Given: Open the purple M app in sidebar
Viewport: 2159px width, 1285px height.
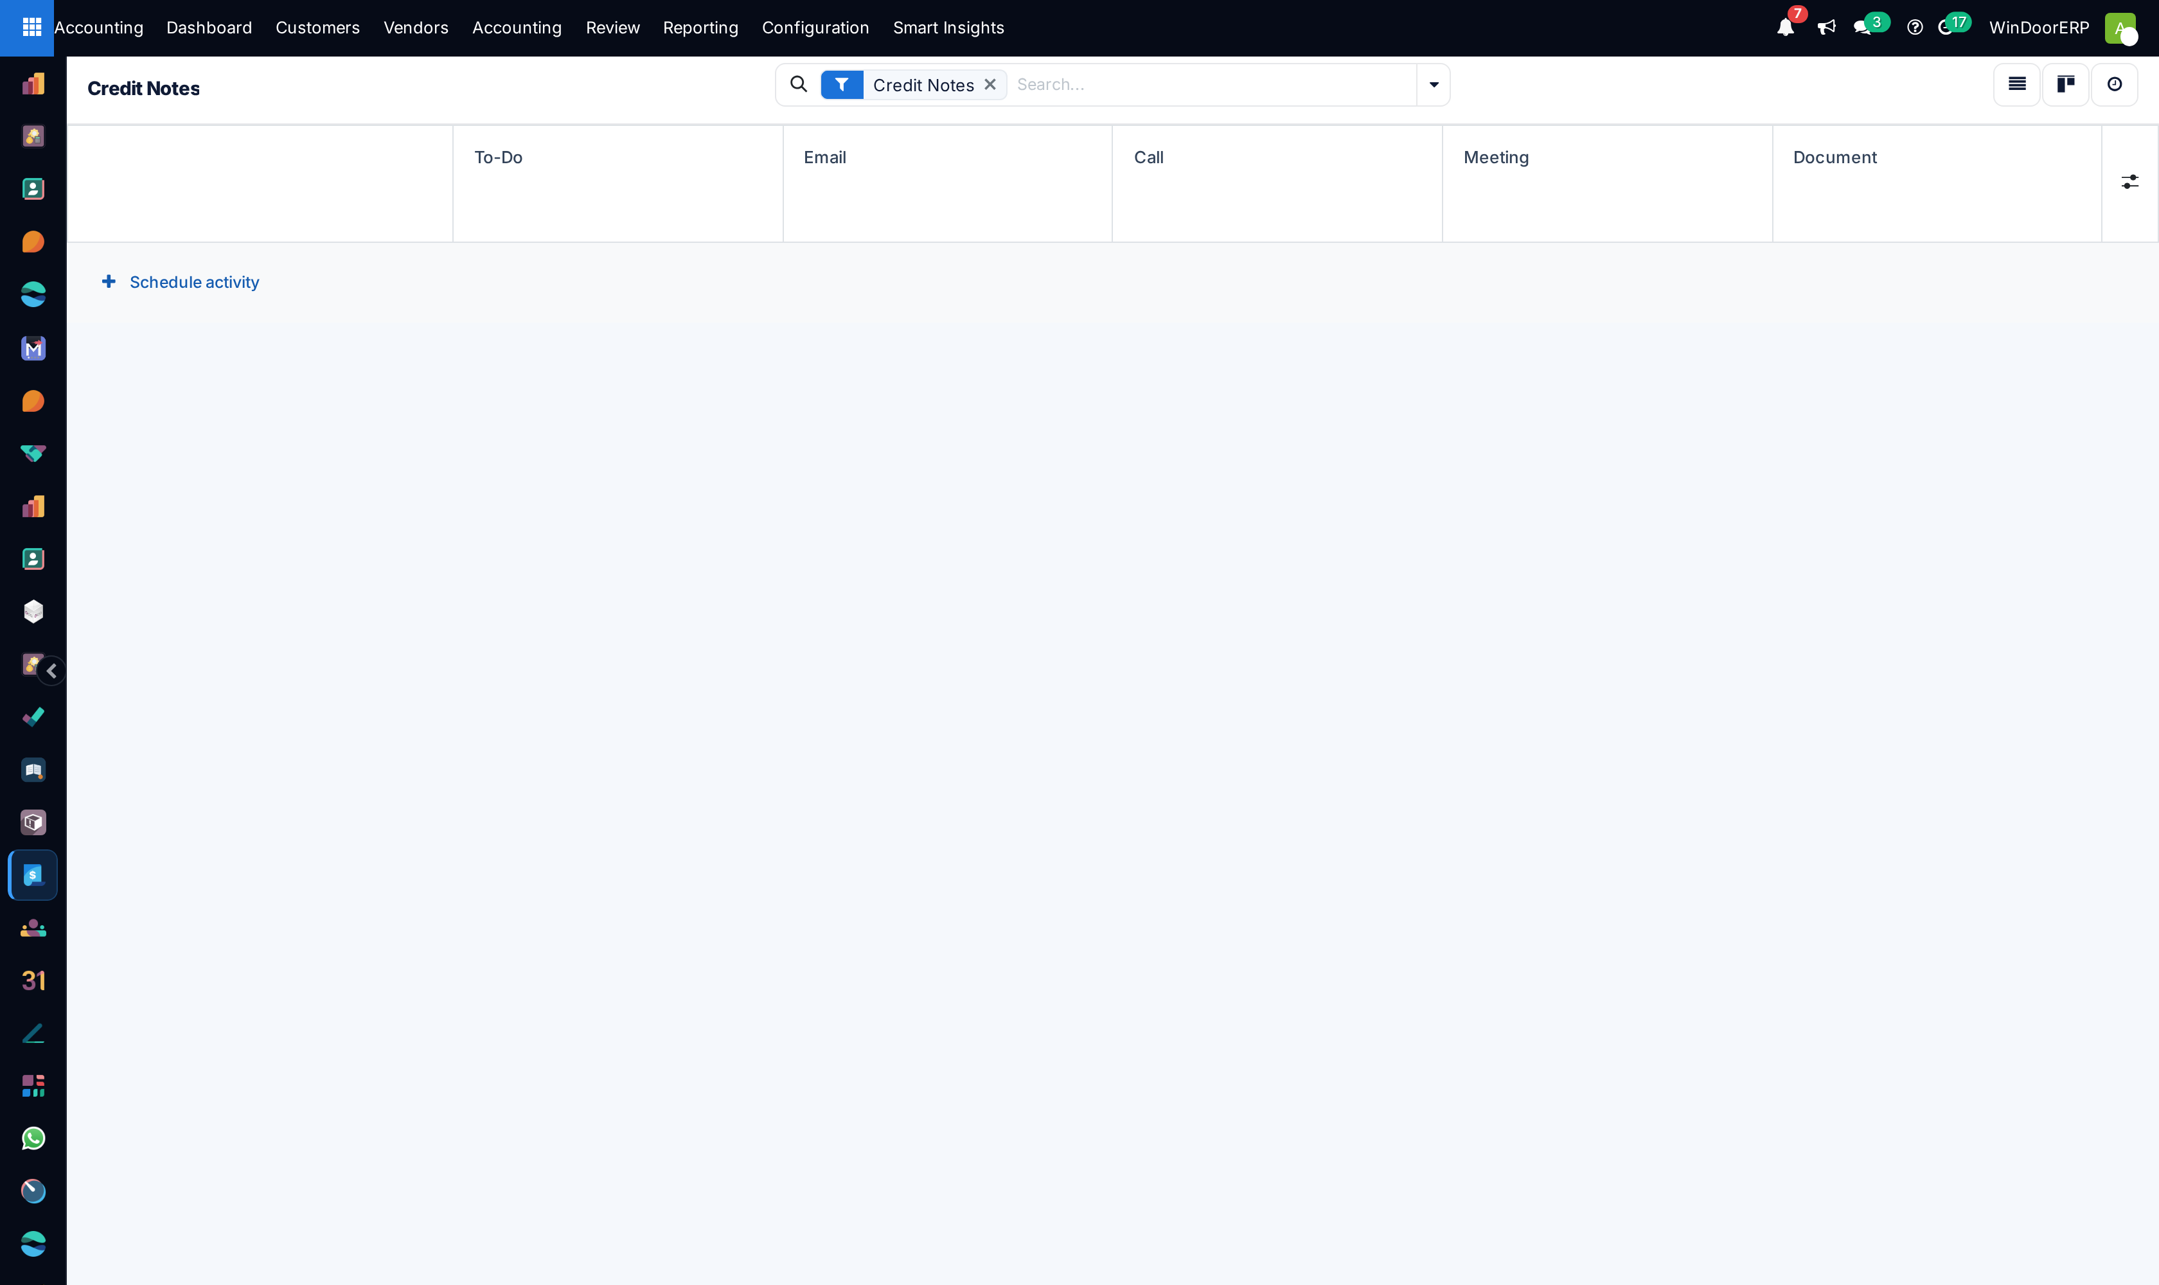Looking at the screenshot, I should pos(33,348).
